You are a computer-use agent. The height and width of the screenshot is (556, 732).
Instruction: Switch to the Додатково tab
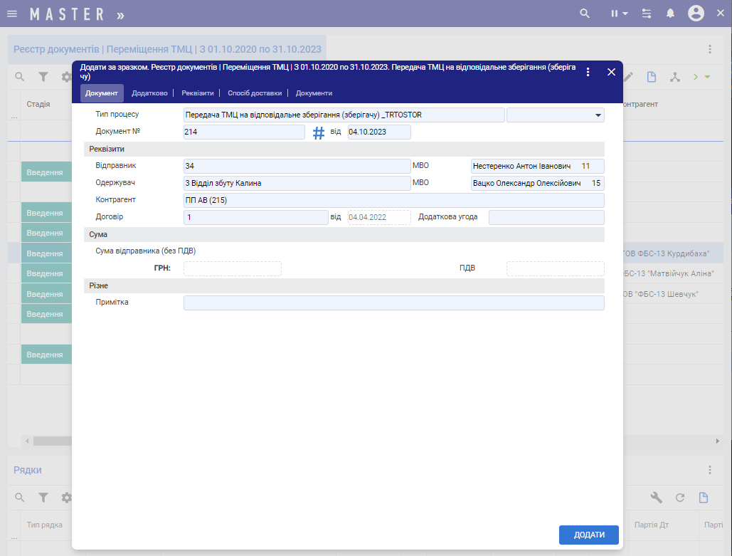click(x=149, y=93)
